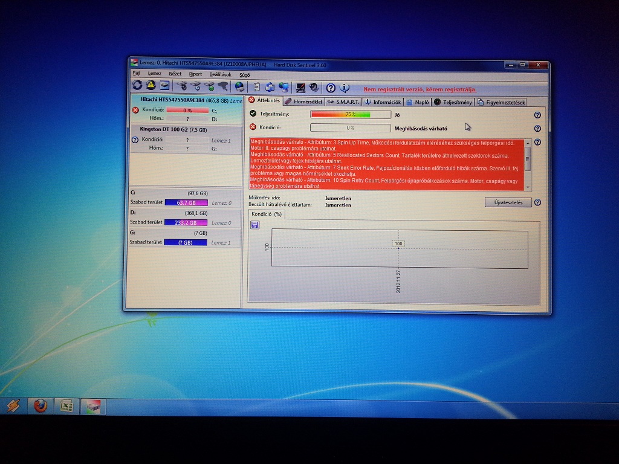Click the help icon next to Újratesztelés
Screen dimensions: 619x464
537,202
